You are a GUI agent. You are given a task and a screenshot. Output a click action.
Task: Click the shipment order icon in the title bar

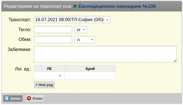[75, 6]
